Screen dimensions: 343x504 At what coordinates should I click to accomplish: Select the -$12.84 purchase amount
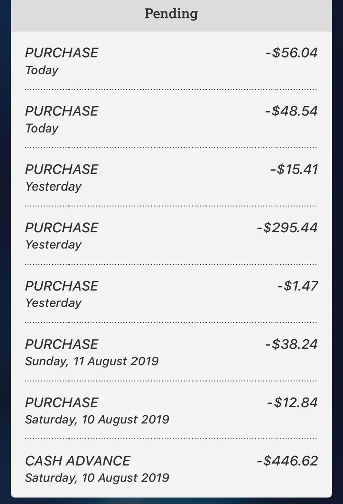click(x=293, y=402)
